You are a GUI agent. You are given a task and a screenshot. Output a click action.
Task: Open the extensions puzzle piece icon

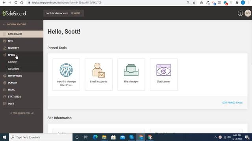[237, 3]
